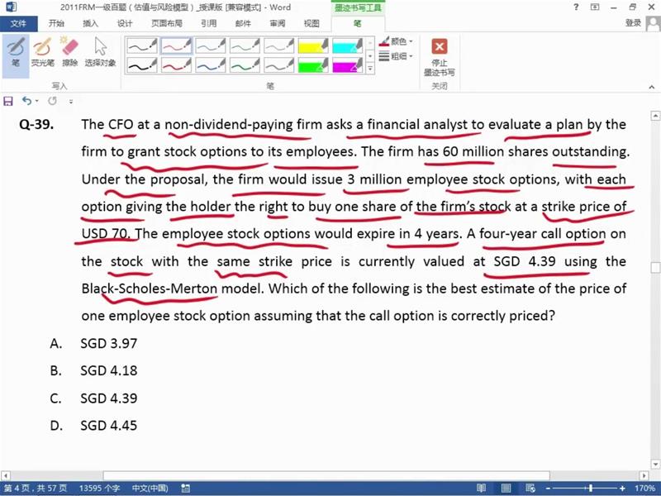Open the 文件 File tab

pos(18,23)
